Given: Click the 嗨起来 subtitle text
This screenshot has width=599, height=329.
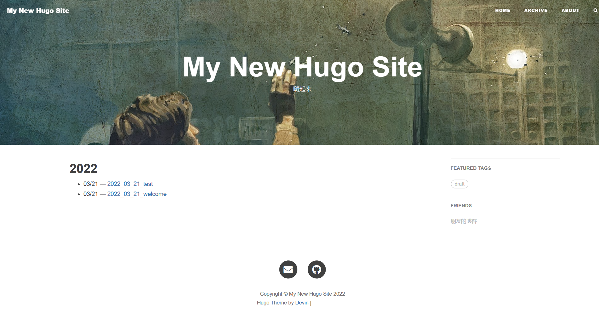Looking at the screenshot, I should (x=302, y=89).
